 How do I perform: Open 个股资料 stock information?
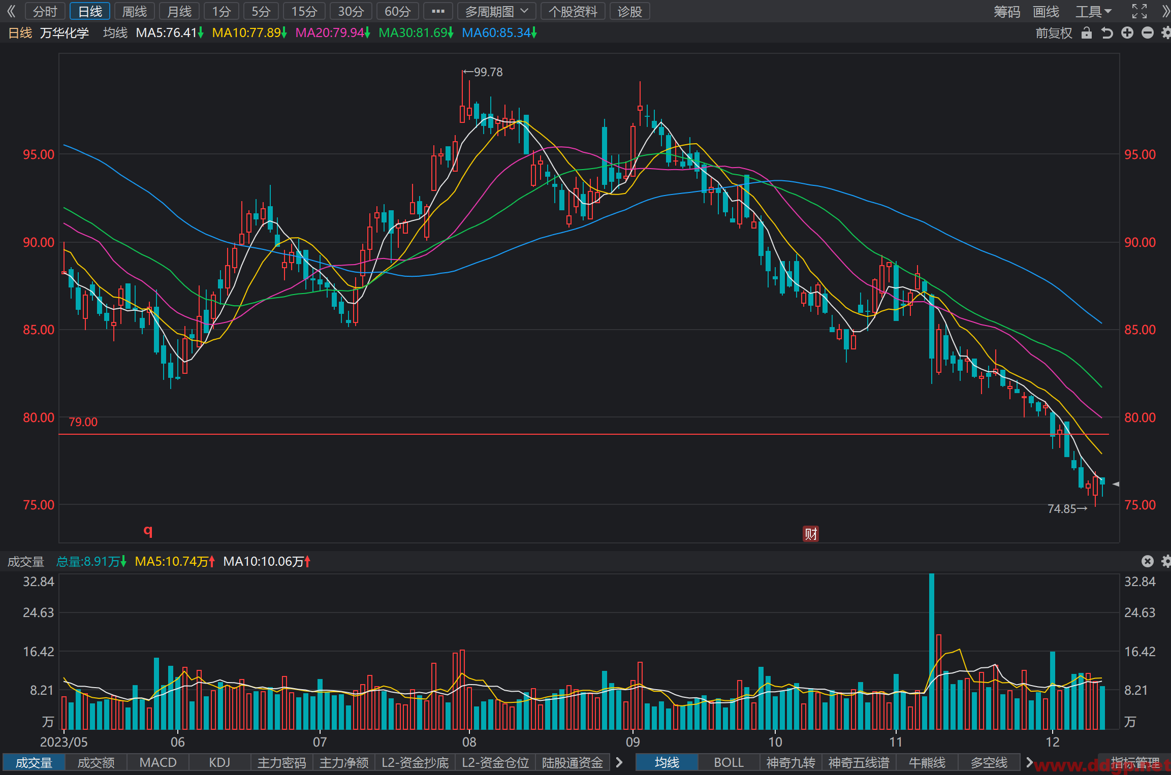[573, 11]
